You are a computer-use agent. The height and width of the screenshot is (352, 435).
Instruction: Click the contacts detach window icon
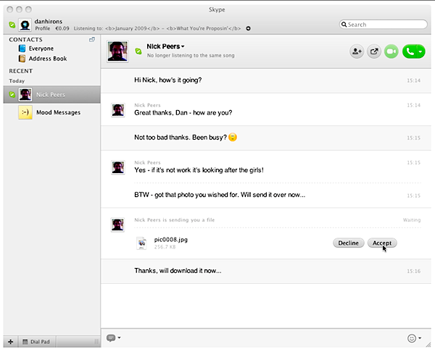click(92, 40)
